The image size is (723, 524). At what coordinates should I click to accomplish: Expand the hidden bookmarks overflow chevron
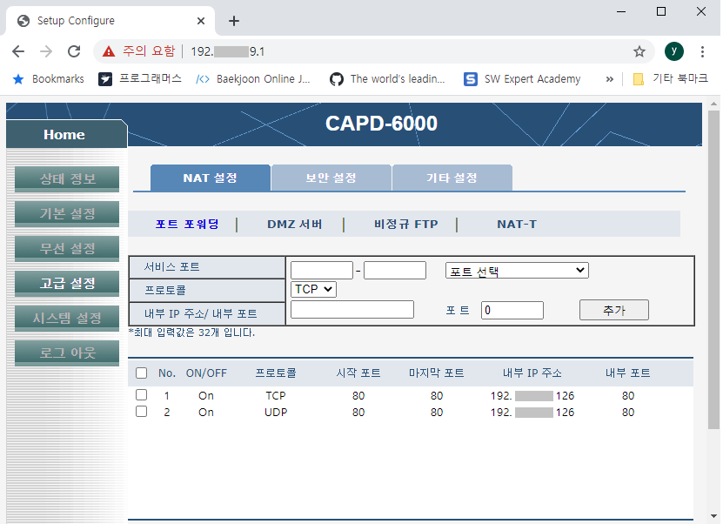coord(609,78)
